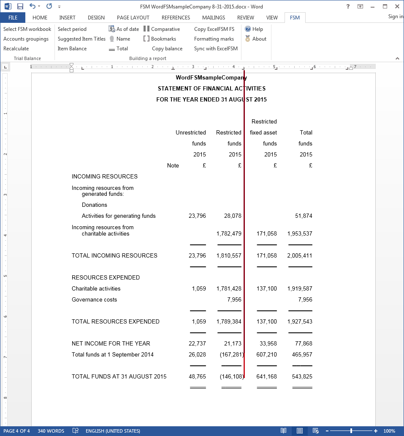The width and height of the screenshot is (404, 436).
Task: Click ENGLISH (UNITED STATES) language indicator
Action: 113,431
